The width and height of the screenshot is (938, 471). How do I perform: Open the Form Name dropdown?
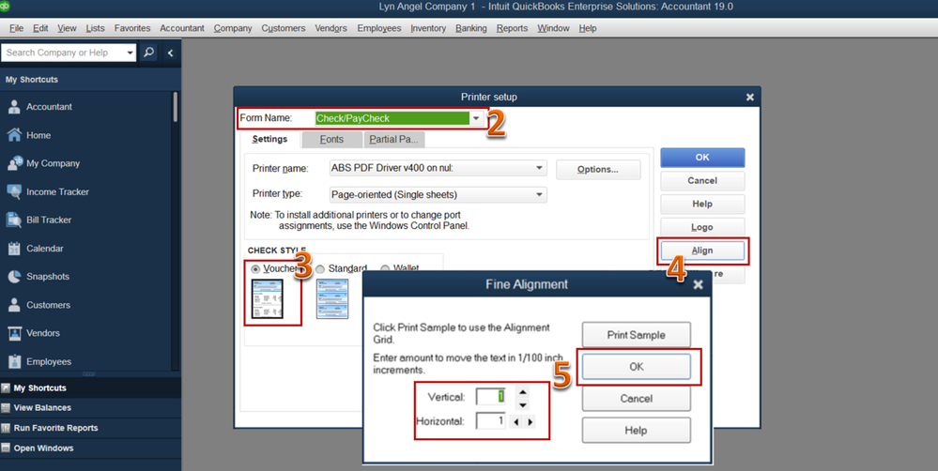pos(476,118)
